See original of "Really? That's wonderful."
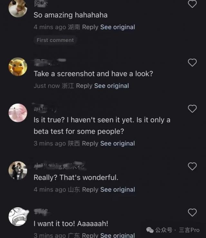The width and height of the screenshot is (206, 238). click(x=117, y=190)
